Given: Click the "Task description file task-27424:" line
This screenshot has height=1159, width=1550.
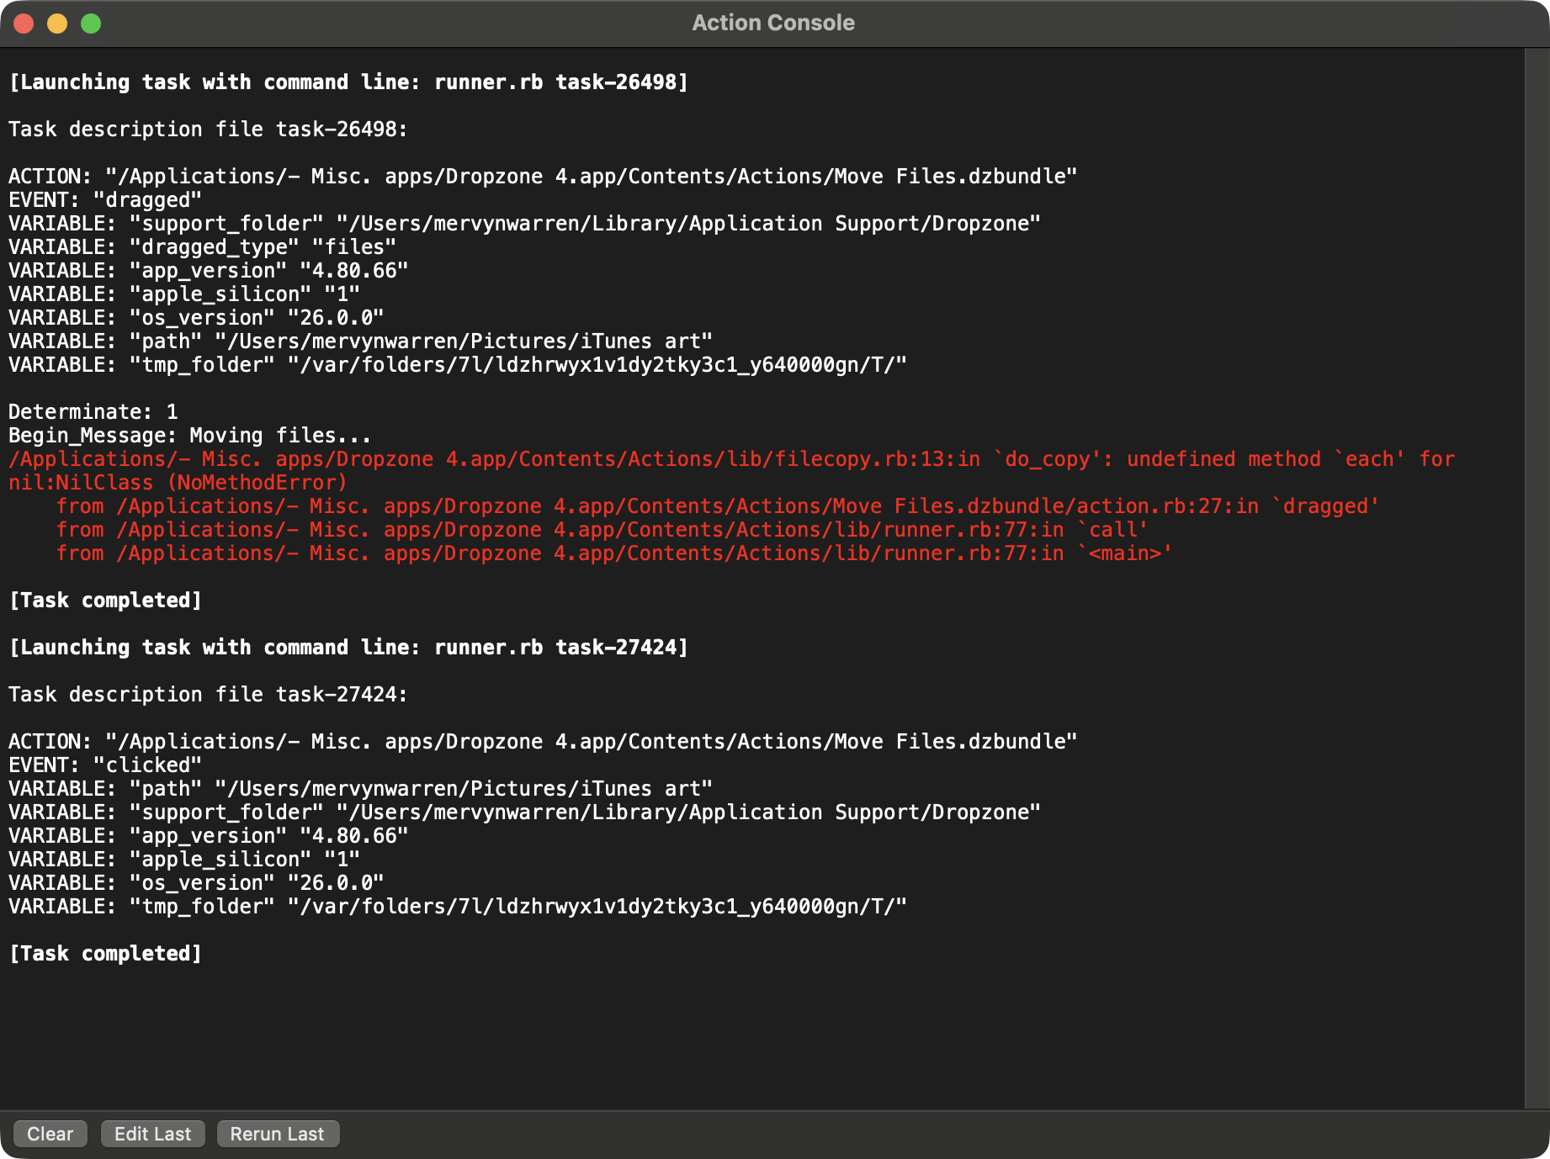Looking at the screenshot, I should [x=208, y=695].
